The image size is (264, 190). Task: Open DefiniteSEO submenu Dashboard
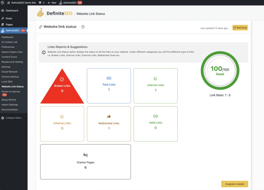click(x=7, y=37)
